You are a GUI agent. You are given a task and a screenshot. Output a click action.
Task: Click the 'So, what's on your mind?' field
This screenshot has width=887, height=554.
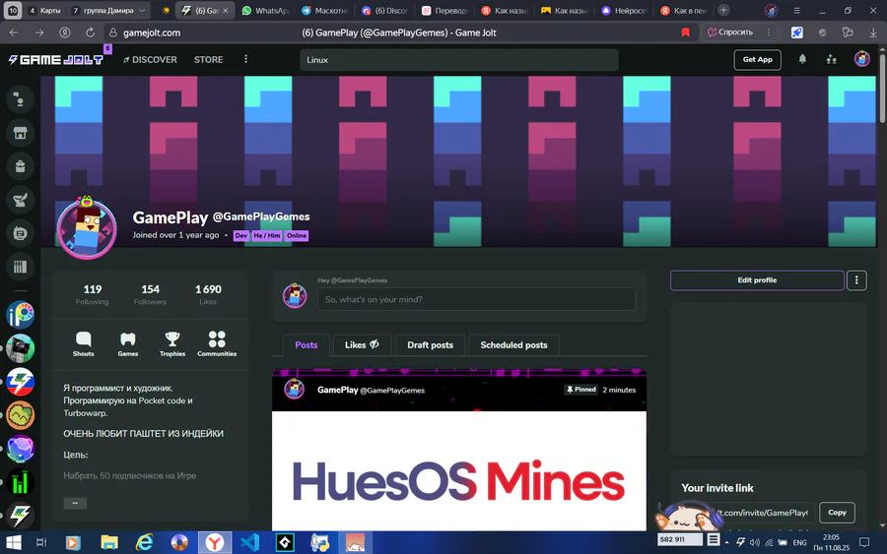tap(476, 299)
